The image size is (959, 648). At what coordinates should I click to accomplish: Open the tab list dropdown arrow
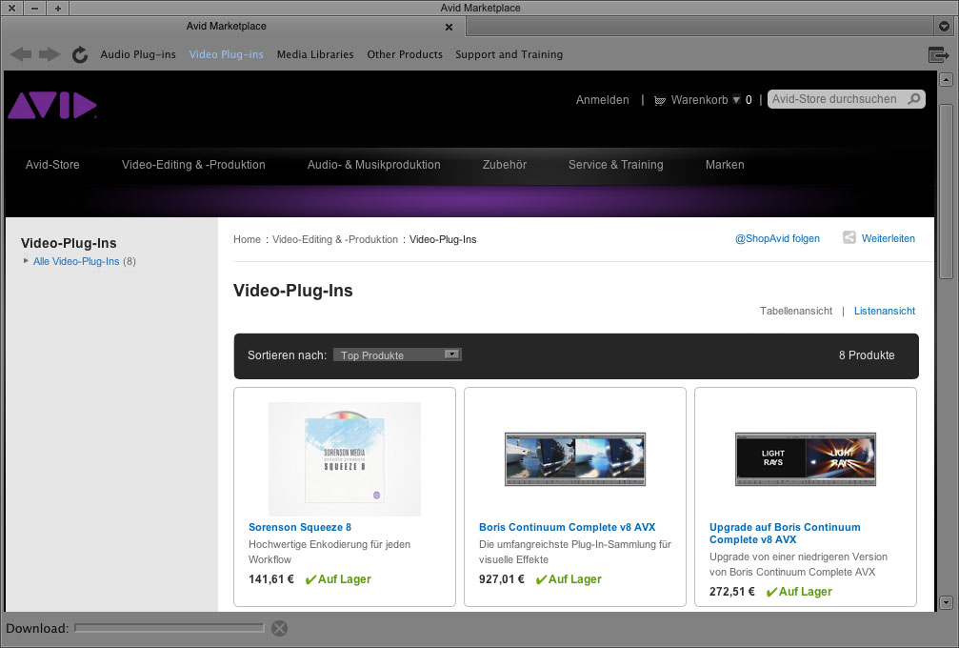pos(945,27)
